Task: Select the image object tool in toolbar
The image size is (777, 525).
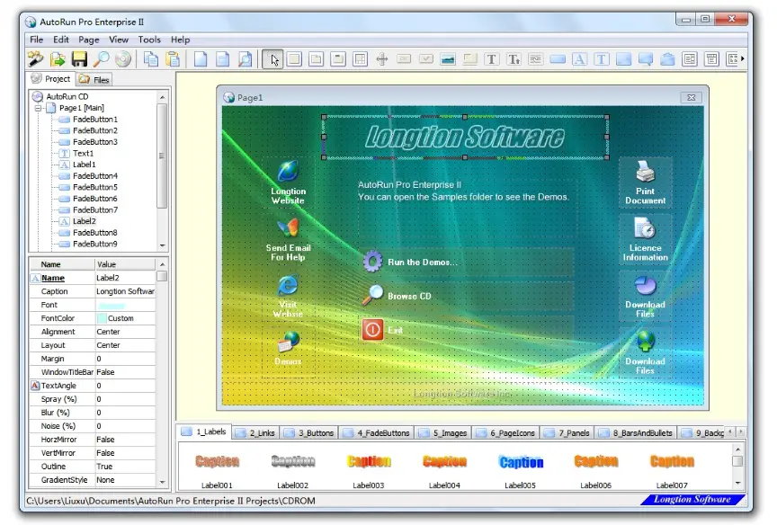Action: [448, 59]
